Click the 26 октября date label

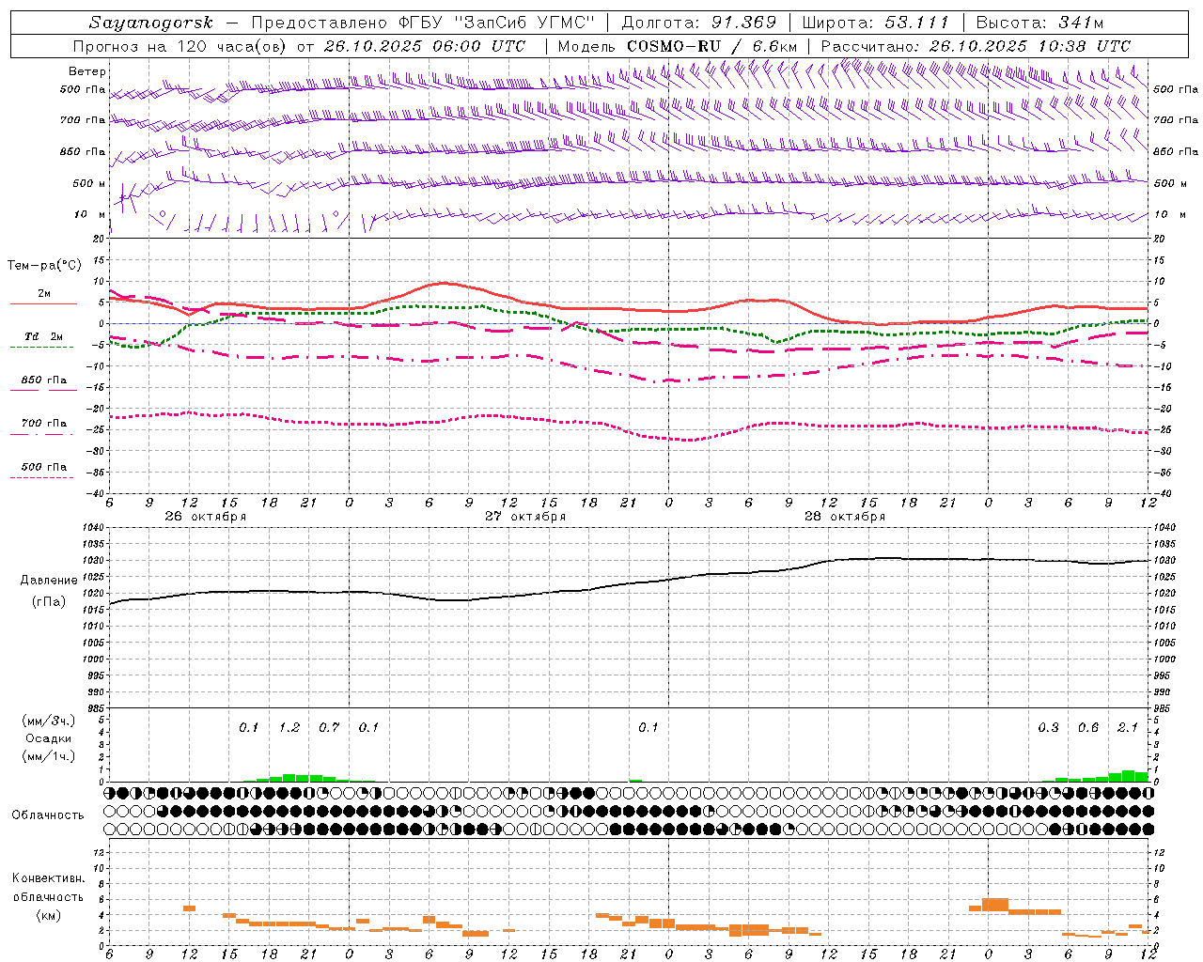(206, 517)
